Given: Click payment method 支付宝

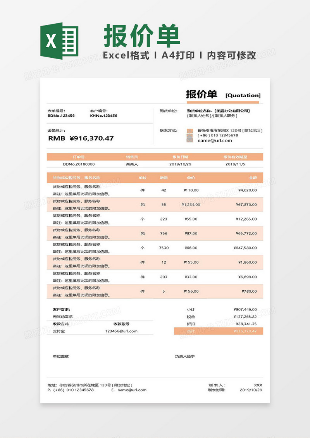Looking at the screenshot, I should [59, 331].
